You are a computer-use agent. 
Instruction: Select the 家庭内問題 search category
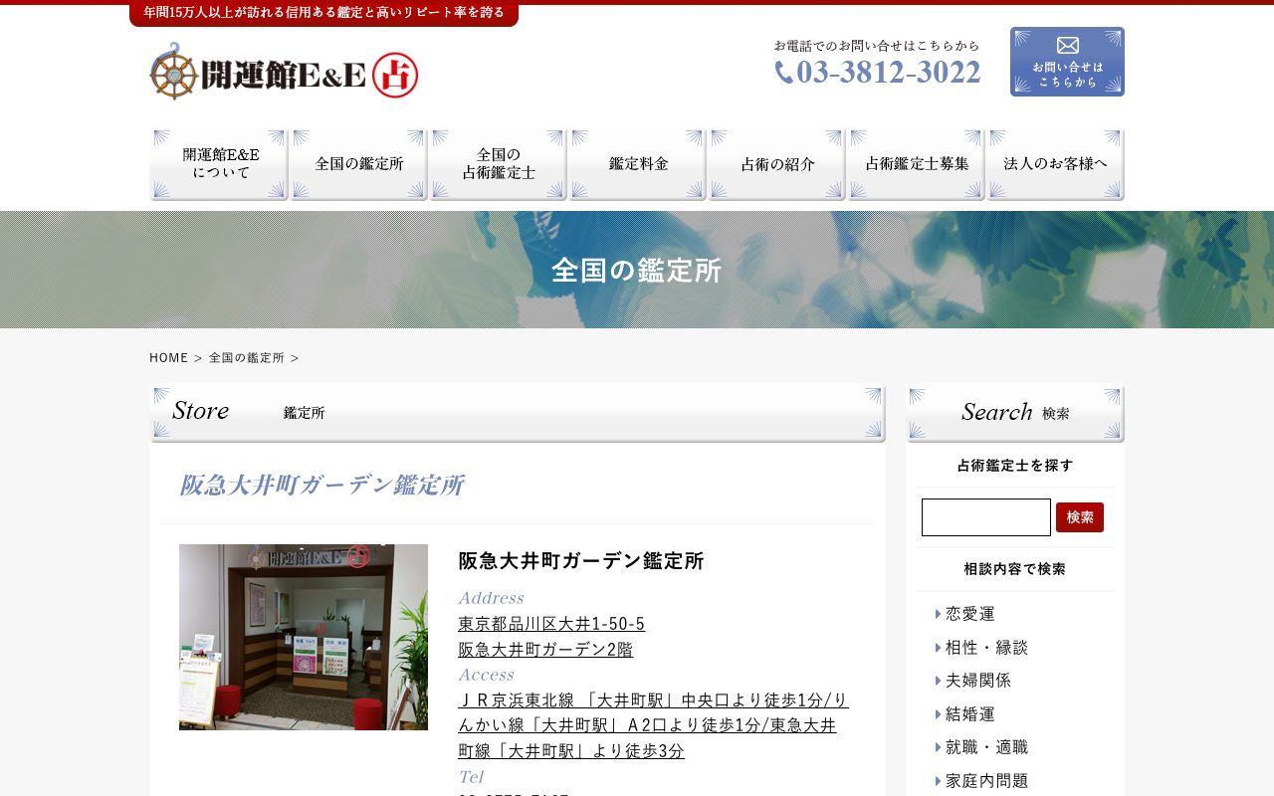986,781
